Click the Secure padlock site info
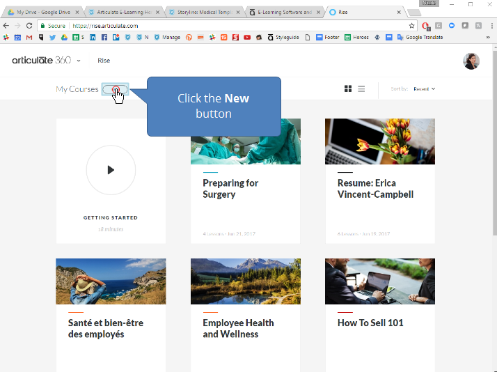This screenshot has height=372, width=497. pos(53,26)
